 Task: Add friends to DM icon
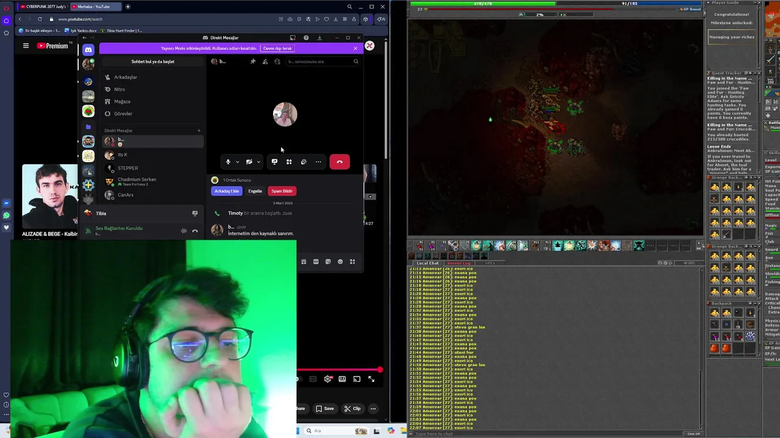click(x=265, y=61)
